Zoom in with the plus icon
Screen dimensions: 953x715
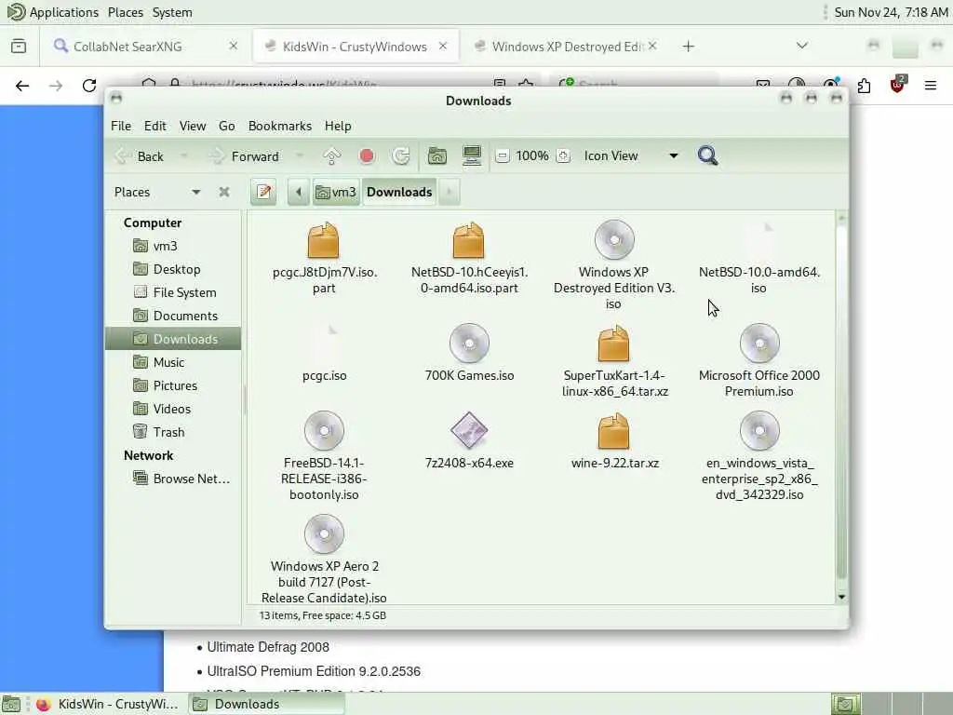pos(563,156)
